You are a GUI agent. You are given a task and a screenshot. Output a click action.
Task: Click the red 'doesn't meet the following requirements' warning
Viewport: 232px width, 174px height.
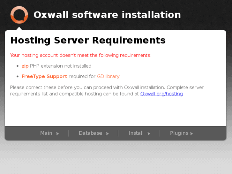(x=81, y=55)
